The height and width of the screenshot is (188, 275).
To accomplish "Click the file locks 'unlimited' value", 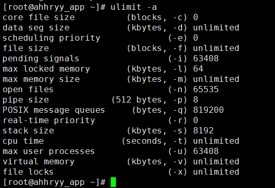I will coord(216,172).
